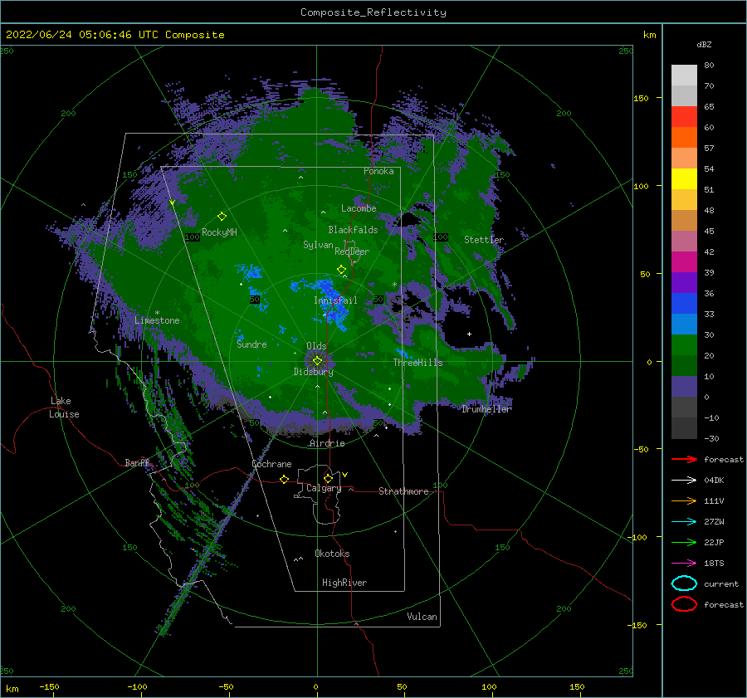Viewport: 747px width, 698px height.
Task: Click the Airdrie label
Action: point(327,443)
